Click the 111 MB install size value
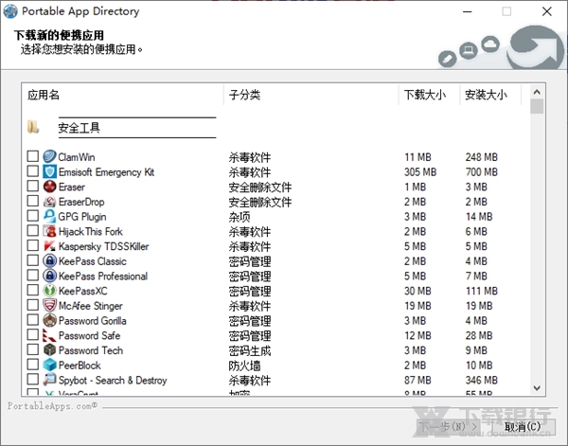568x446 pixels. point(482,291)
